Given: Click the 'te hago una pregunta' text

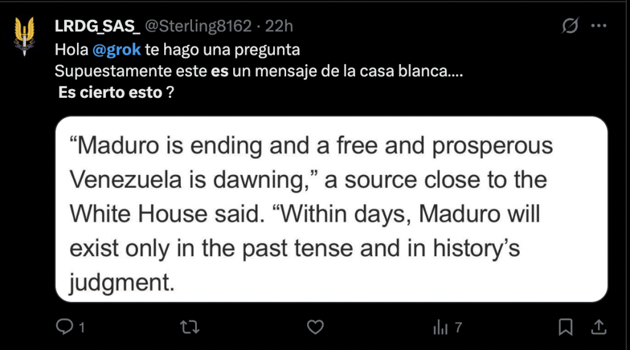Looking at the screenshot, I should [222, 50].
